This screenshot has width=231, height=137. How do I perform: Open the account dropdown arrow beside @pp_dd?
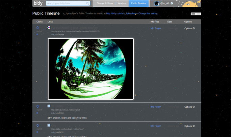point(172,3)
